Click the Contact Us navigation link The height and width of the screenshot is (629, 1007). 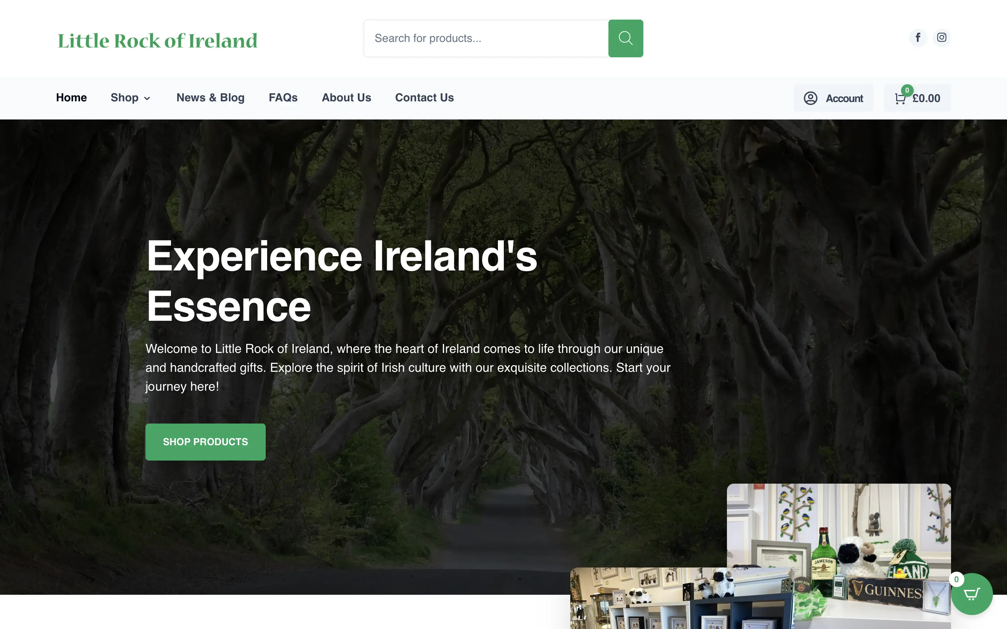pos(424,97)
